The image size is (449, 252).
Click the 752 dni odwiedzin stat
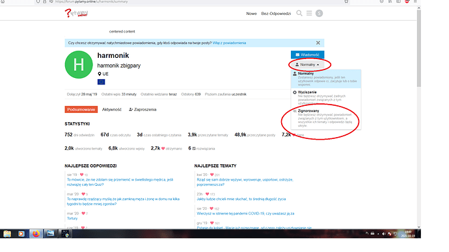click(x=79, y=135)
